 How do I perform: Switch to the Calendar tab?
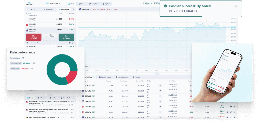point(41,98)
